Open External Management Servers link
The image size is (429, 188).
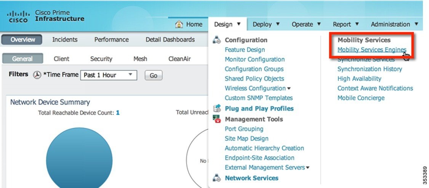pyautogui.click(x=265, y=167)
